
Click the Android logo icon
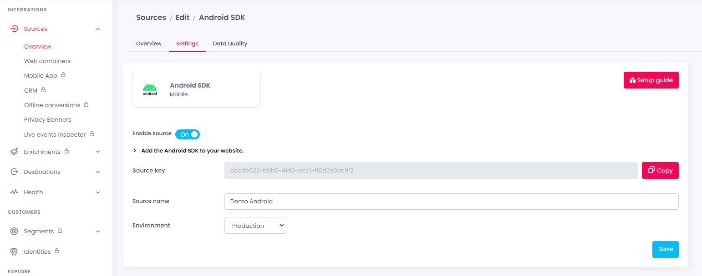coord(150,89)
